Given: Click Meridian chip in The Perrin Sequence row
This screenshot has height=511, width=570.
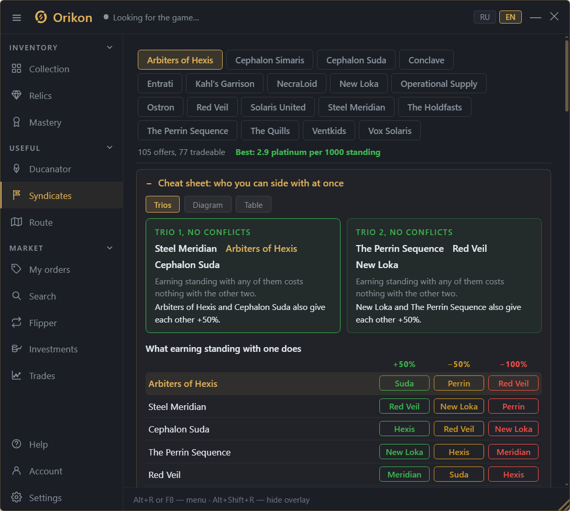Looking at the screenshot, I should 513,452.
